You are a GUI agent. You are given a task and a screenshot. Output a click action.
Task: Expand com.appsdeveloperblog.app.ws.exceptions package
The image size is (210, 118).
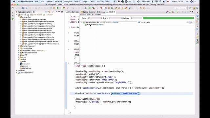[x=21, y=22]
